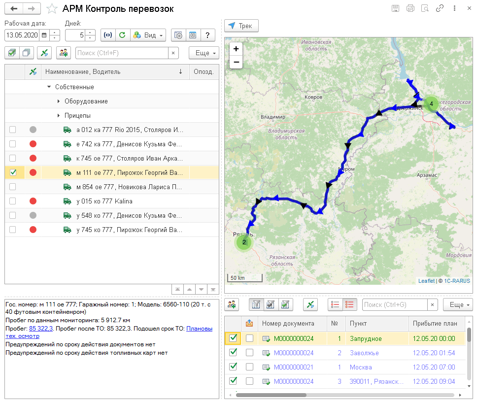The width and height of the screenshot is (477, 402).
Task: Uncheck first checkbox of the Запрудное row
Action: [233, 338]
